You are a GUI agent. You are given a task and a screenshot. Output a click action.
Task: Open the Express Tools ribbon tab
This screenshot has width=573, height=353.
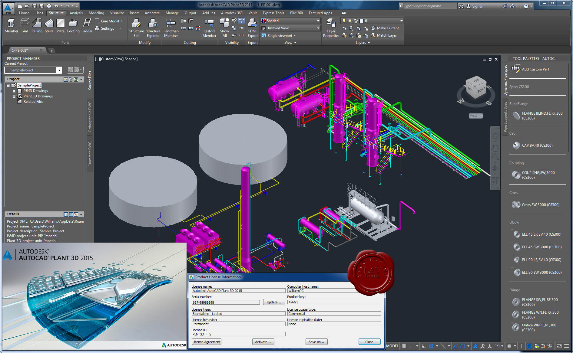[x=273, y=13]
